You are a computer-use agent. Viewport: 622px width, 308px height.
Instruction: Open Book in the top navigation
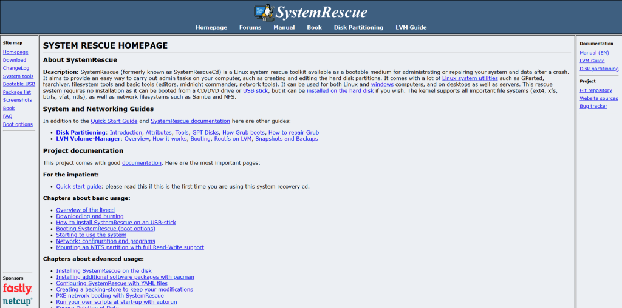click(314, 27)
